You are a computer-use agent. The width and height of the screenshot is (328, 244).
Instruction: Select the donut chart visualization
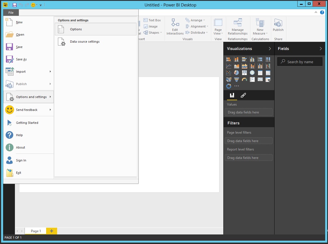pos(228,86)
